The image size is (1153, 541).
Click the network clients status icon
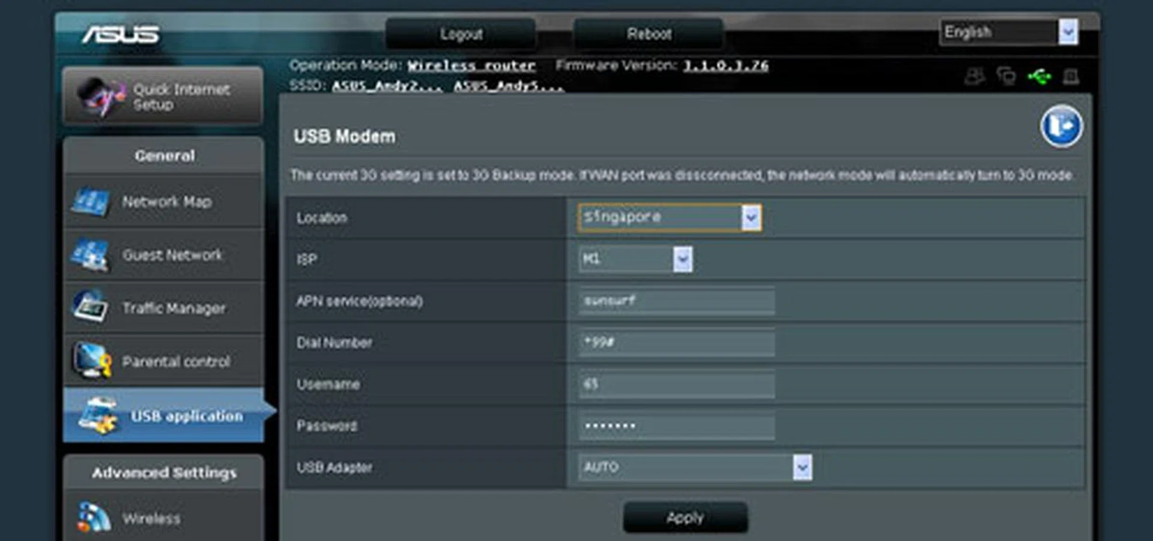(1006, 77)
